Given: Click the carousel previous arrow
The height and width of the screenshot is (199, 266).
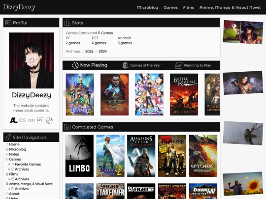Looking at the screenshot, I should click(x=65, y=93).
